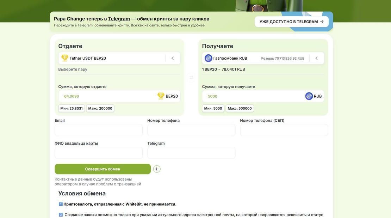The image size is (391, 218).
Task: Follow the Telegram link in the banner heading
Action: click(x=119, y=19)
